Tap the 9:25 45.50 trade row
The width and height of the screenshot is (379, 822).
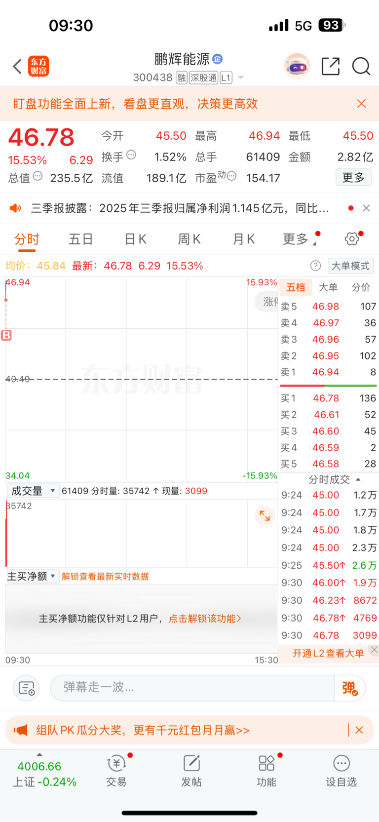point(329,565)
